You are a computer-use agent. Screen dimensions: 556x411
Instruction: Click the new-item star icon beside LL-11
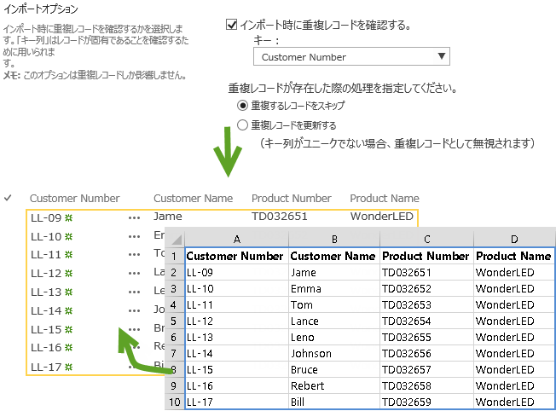pos(68,254)
